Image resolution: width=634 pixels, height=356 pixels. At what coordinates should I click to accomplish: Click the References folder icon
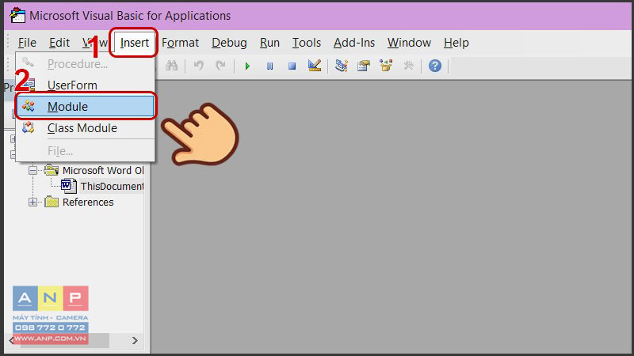pos(52,202)
